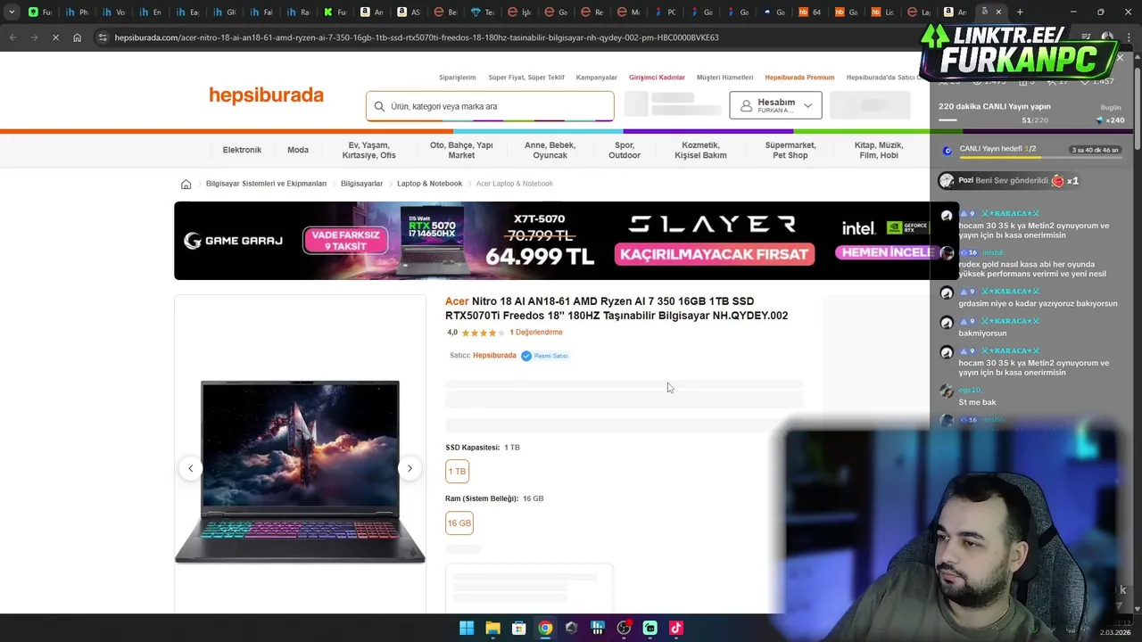Click the hepsiburada logo

coord(266,95)
